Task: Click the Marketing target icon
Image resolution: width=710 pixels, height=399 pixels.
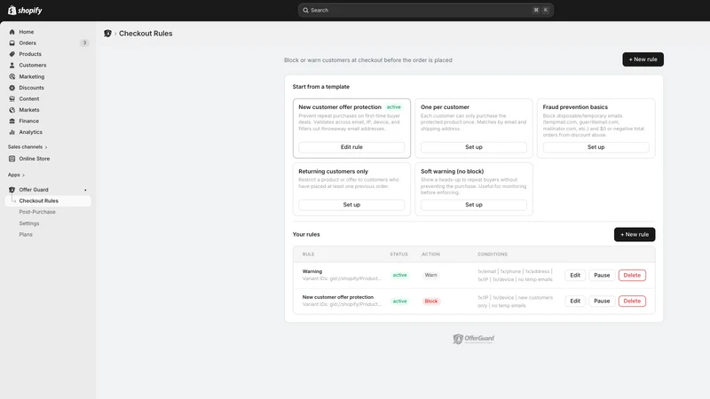Action: coord(12,76)
